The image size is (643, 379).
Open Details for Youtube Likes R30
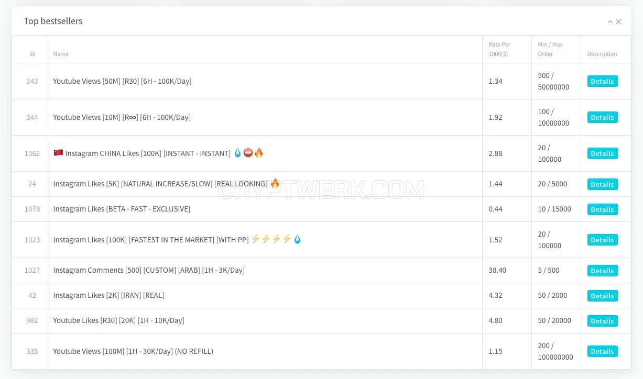(x=602, y=321)
